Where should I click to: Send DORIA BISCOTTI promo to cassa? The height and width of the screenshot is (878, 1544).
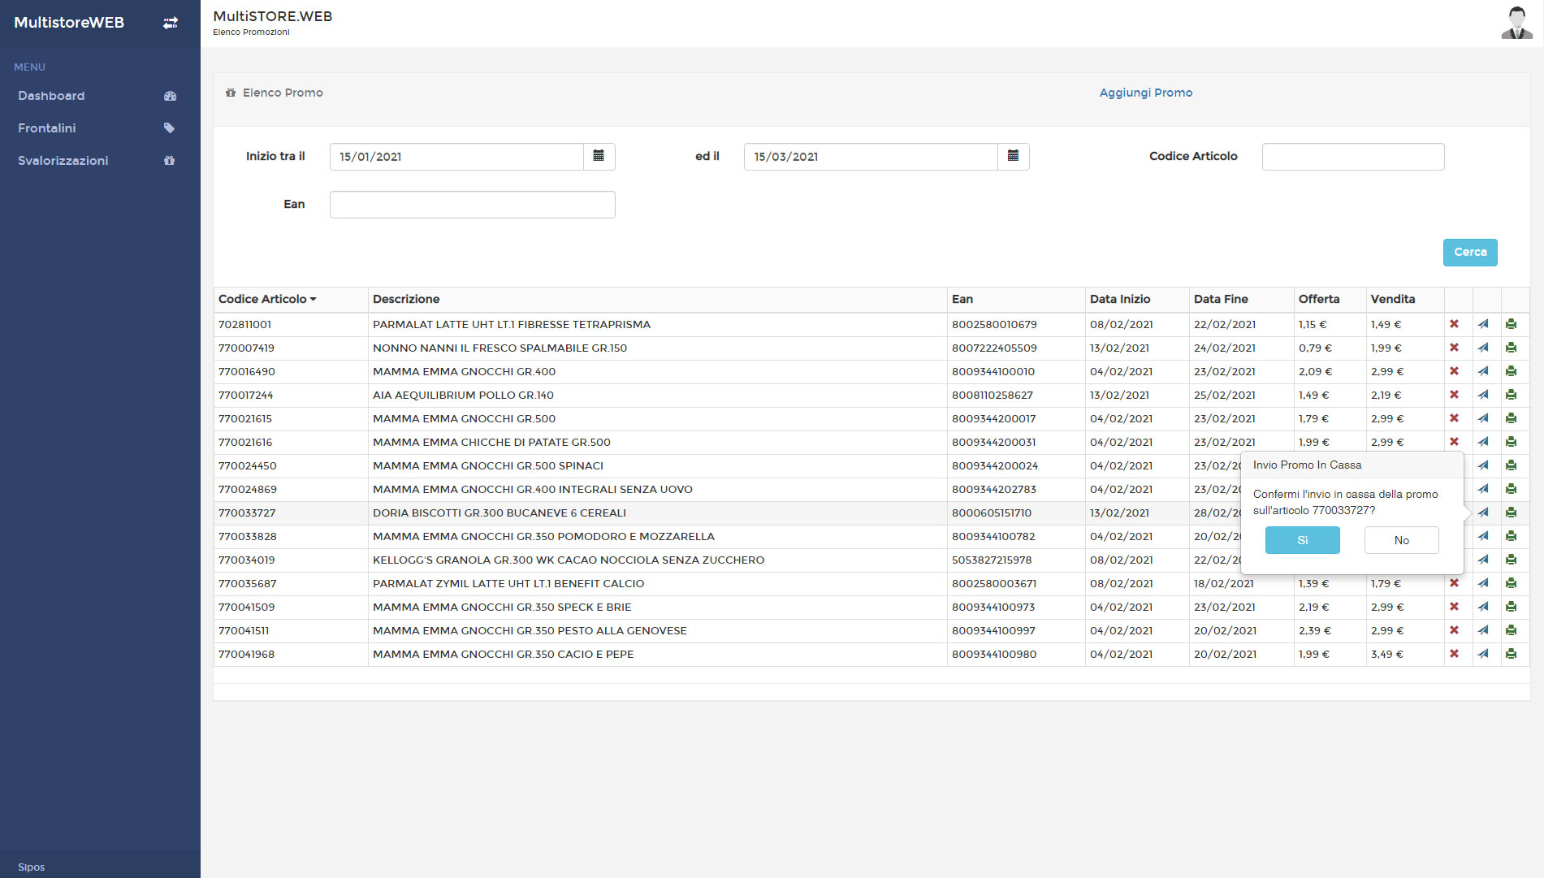click(x=1483, y=513)
